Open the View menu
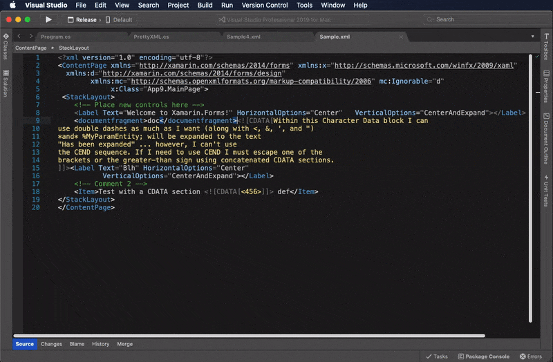 tap(122, 5)
